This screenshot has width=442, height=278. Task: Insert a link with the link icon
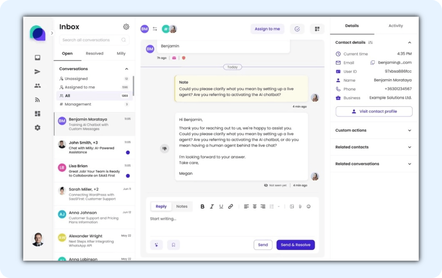(231, 206)
